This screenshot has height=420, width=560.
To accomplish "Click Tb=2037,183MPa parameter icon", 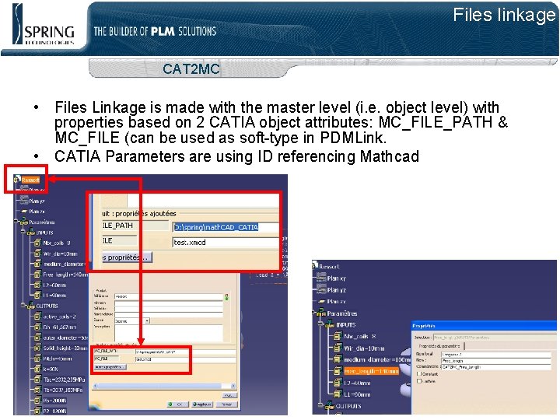I will click(x=37, y=390).
